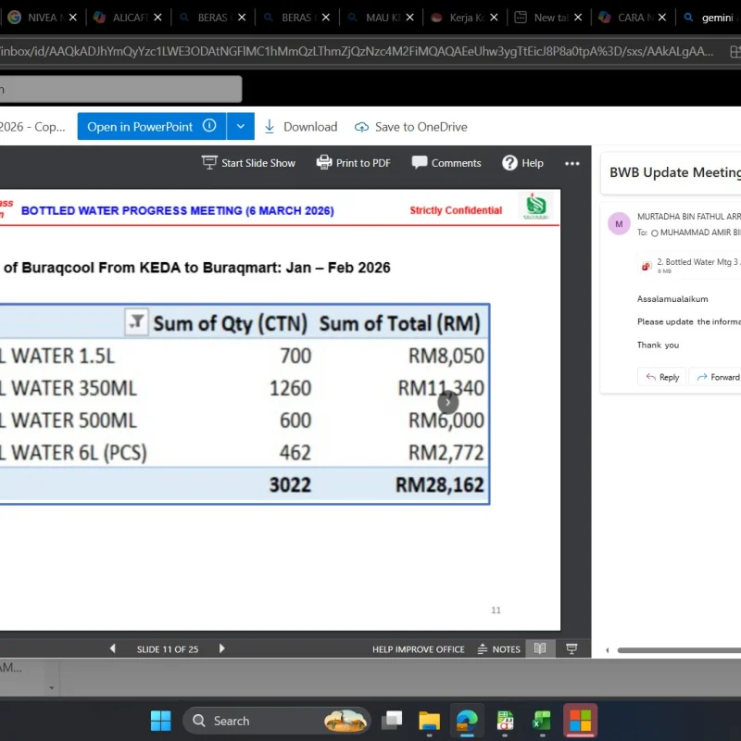This screenshot has height=741, width=741.
Task: Expand the Open in PowerPoint dropdown arrow
Action: pyautogui.click(x=240, y=127)
